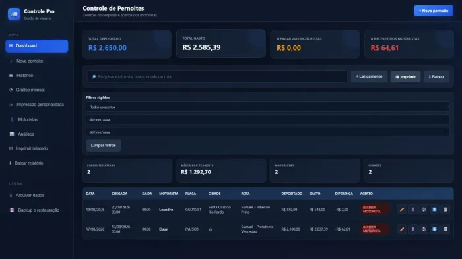This screenshot has width=462, height=259.
Task: Click the A Receber dos Motoristas R$ 64,61 card
Action: pos(409,44)
